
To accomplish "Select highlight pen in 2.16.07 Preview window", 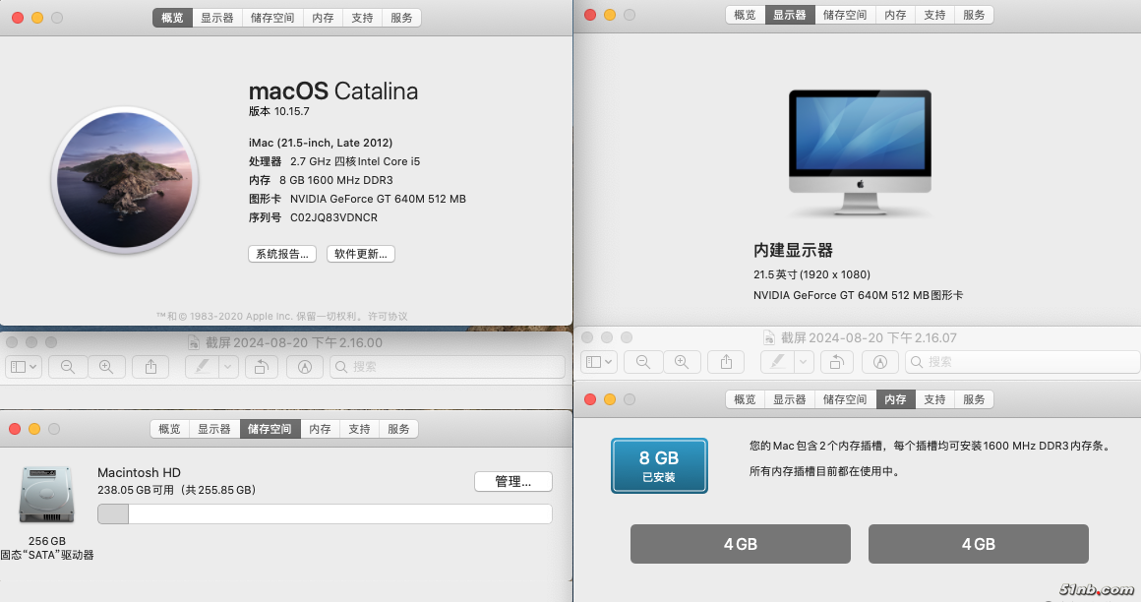I will click(777, 362).
